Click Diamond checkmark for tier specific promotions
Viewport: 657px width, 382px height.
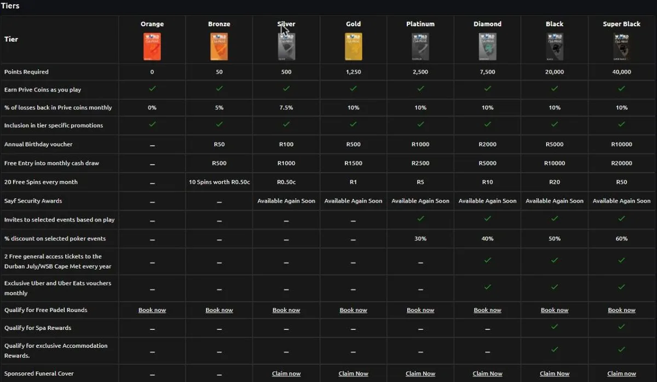click(x=487, y=124)
